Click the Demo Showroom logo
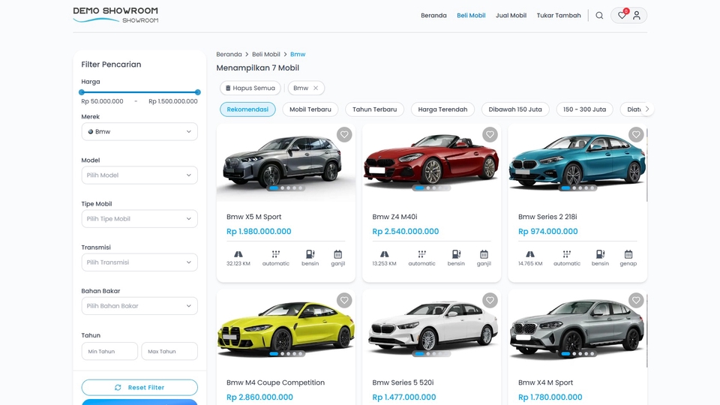The height and width of the screenshot is (405, 720). 115,15
